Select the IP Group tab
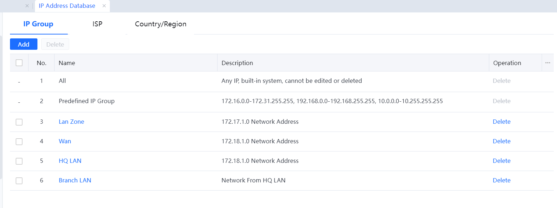Image resolution: width=557 pixels, height=208 pixels. pos(39,24)
